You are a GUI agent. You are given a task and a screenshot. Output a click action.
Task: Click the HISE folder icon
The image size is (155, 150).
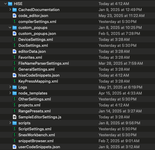10,4
